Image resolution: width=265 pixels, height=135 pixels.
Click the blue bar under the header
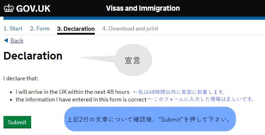click(134, 18)
